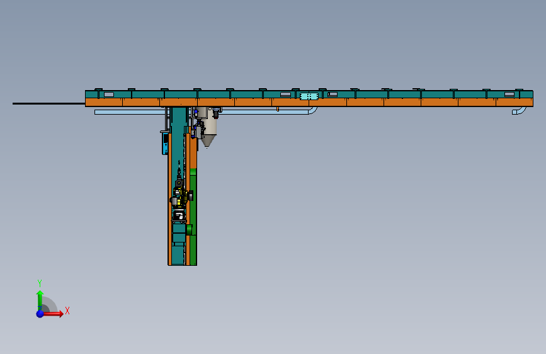Select the black rod extending left of conveyor
This screenshot has height=354, width=546.
click(48, 103)
